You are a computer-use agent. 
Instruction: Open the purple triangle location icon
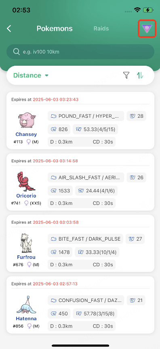point(147,28)
